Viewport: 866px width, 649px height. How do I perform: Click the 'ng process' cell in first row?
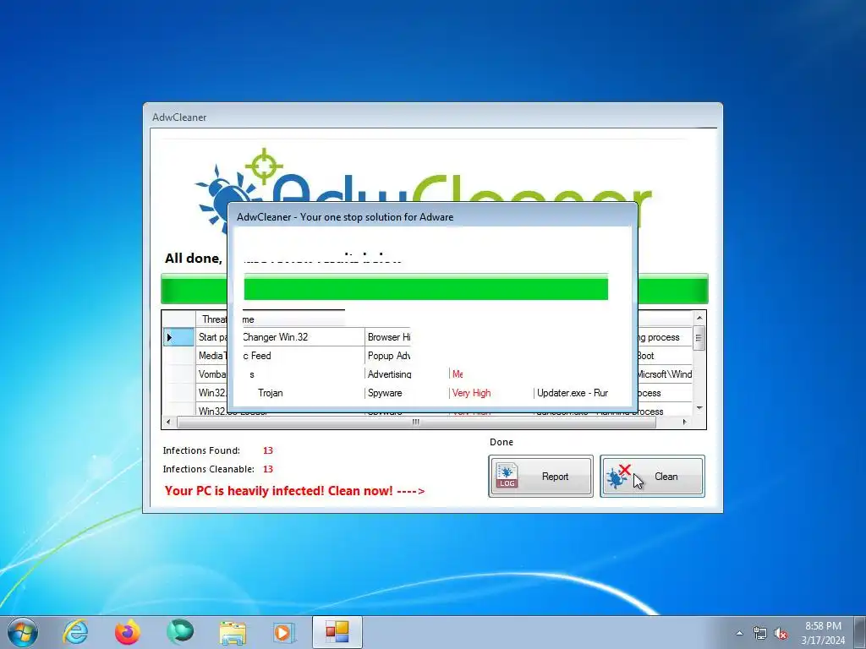pos(665,337)
